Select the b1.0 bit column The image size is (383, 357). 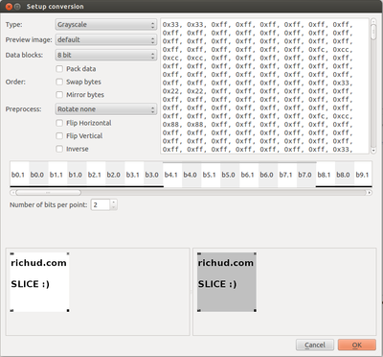(x=76, y=175)
